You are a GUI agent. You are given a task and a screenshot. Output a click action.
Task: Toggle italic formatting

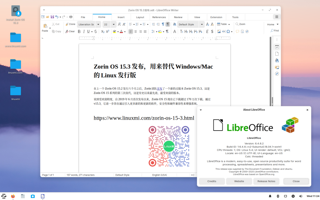pos(84,32)
